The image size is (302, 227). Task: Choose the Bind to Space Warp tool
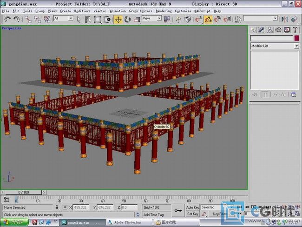click(x=47, y=19)
